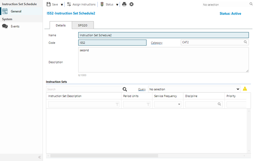Open the Category lookup magnifier
This screenshot has height=161, width=255.
[x=245, y=42]
